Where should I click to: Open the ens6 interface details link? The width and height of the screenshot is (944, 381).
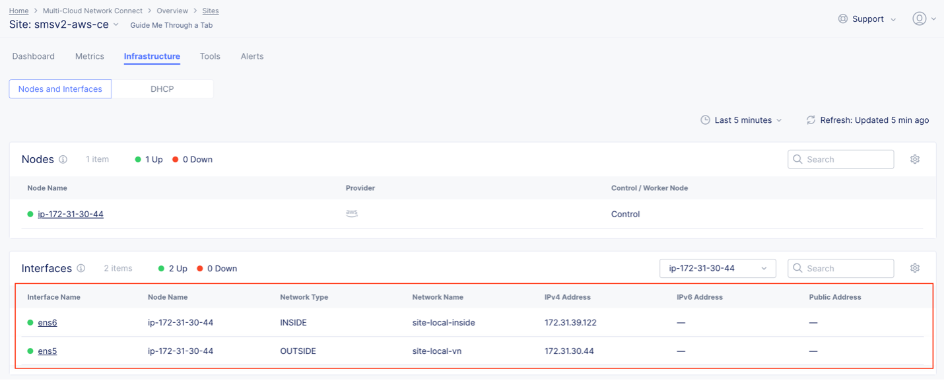(47, 322)
